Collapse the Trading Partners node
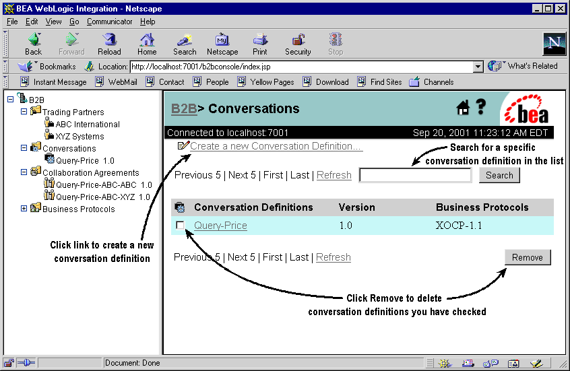Viewport: 570px width, 371px height. (24, 112)
